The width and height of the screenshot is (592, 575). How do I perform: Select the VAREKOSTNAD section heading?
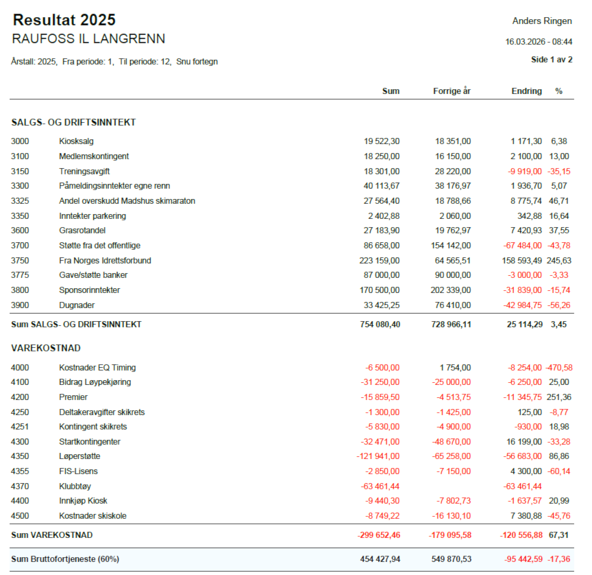point(45,349)
